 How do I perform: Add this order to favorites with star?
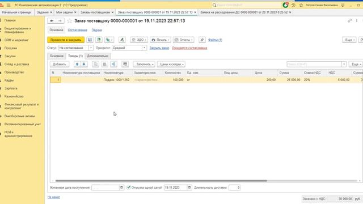click(x=69, y=21)
